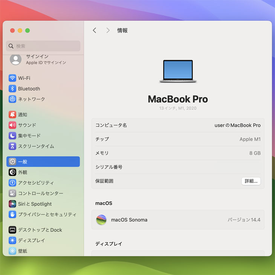Screen dimensions: 275x275
Task: Select the ネットワーク sidebar label
Action: coord(32,99)
